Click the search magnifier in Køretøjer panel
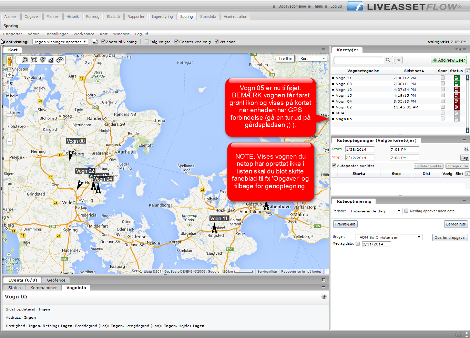This screenshot has height=338, width=470. [388, 60]
